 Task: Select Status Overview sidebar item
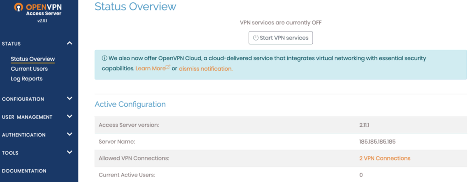point(33,59)
